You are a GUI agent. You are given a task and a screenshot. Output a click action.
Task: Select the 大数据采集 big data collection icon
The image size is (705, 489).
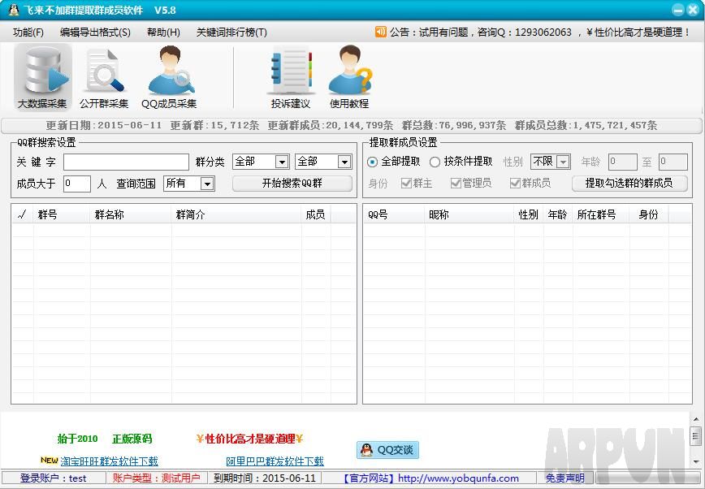tap(43, 77)
